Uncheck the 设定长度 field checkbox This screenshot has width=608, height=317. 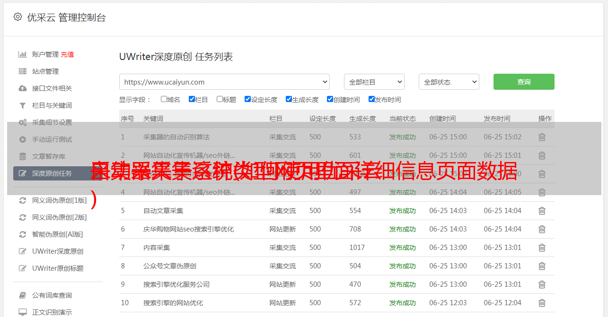247,99
